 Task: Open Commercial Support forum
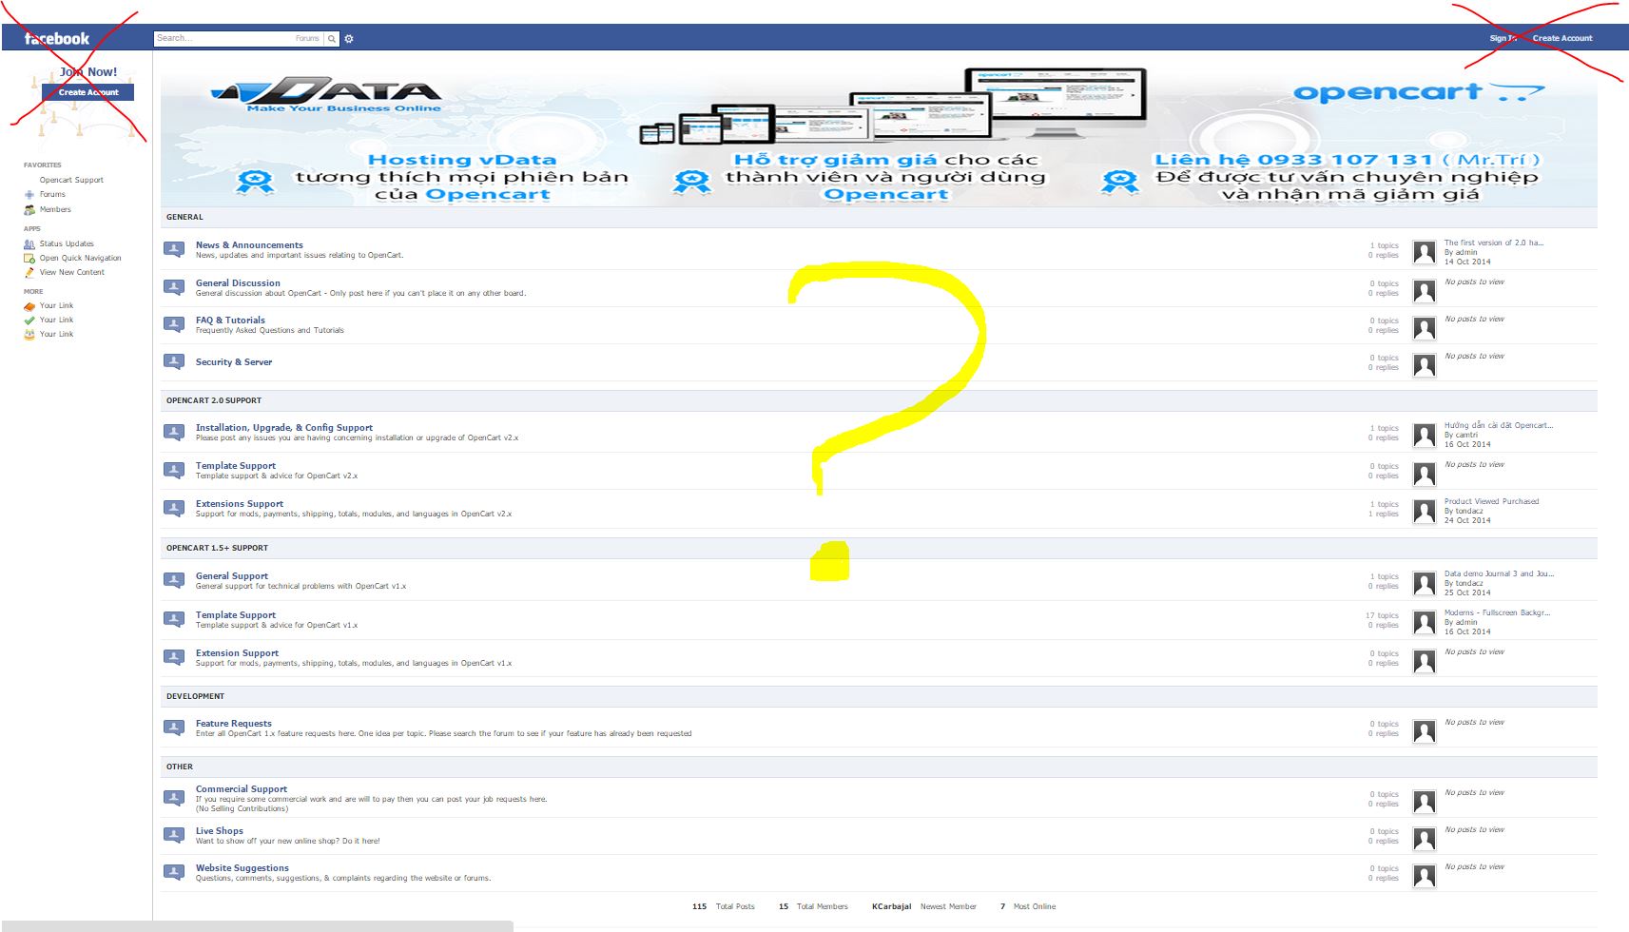242,789
